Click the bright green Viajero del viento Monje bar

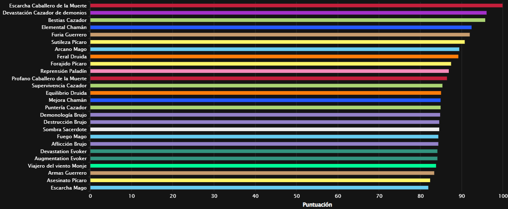tap(263, 166)
